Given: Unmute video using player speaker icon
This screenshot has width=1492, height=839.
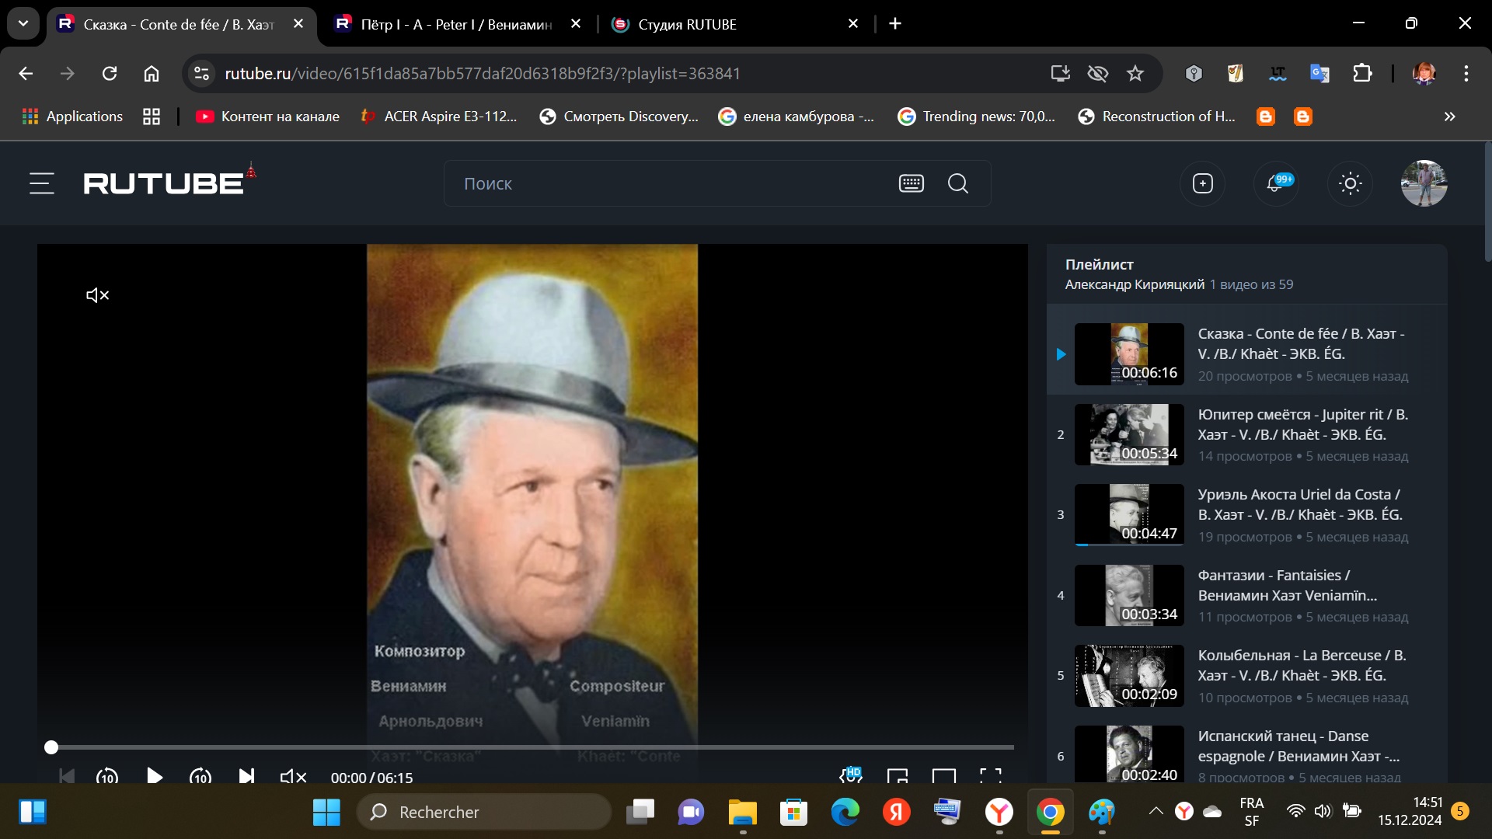Looking at the screenshot, I should coord(293,777).
